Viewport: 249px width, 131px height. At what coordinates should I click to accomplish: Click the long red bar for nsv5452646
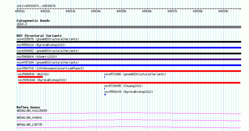129,83
